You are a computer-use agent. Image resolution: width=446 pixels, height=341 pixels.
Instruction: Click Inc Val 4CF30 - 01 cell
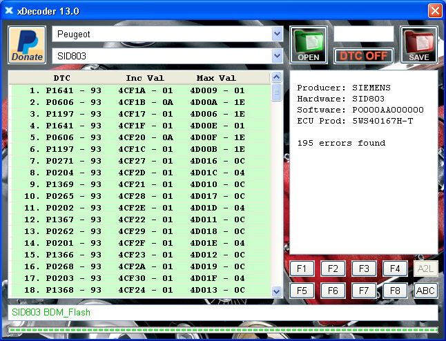(x=146, y=278)
